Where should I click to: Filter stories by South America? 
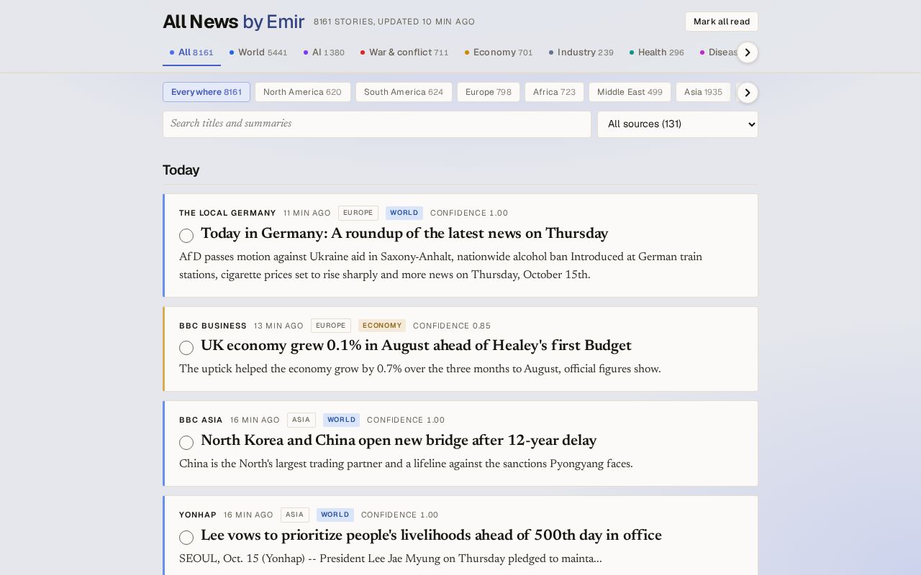pyautogui.click(x=404, y=92)
